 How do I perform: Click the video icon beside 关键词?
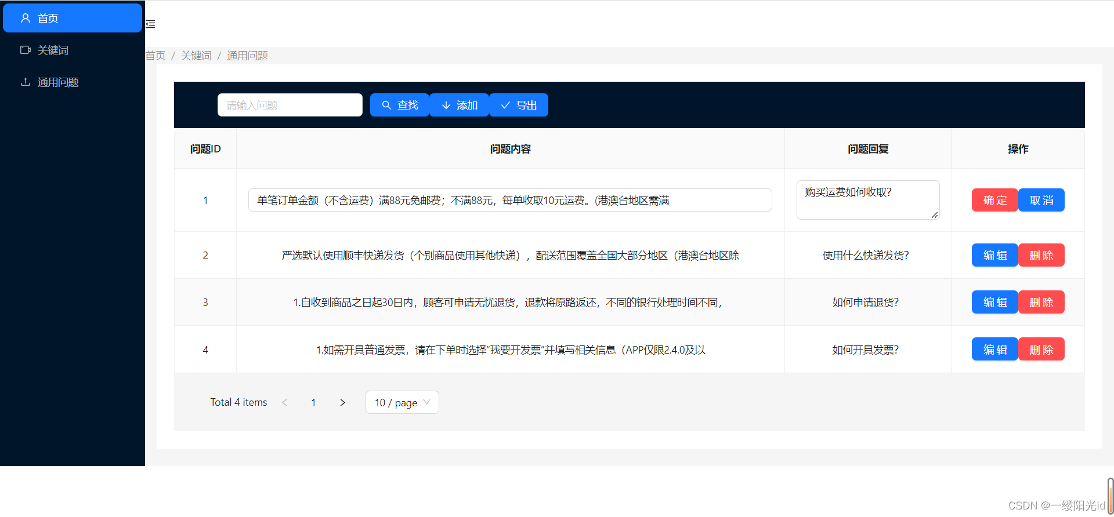(26, 50)
